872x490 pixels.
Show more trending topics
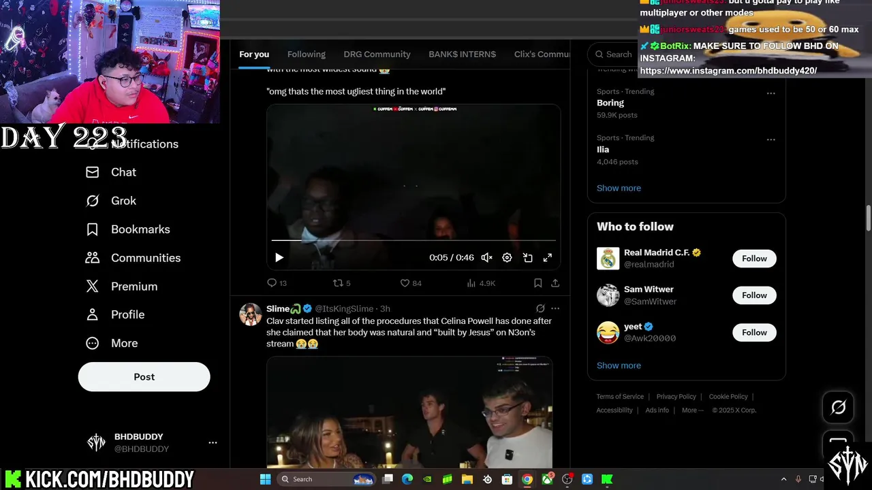click(x=619, y=188)
